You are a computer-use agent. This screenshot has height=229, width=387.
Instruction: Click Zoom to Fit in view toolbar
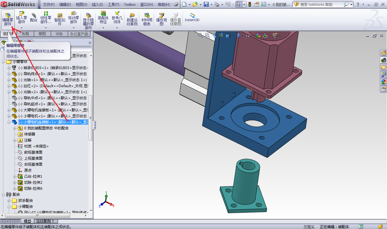[200, 35]
